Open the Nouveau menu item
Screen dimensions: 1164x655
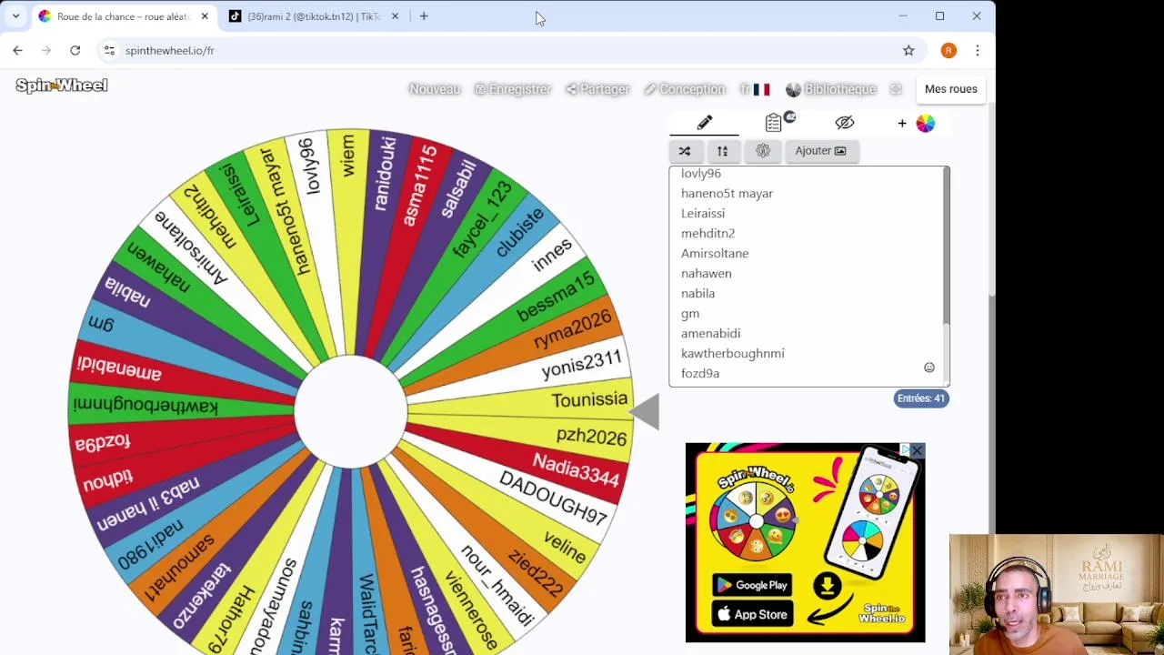[x=435, y=89]
